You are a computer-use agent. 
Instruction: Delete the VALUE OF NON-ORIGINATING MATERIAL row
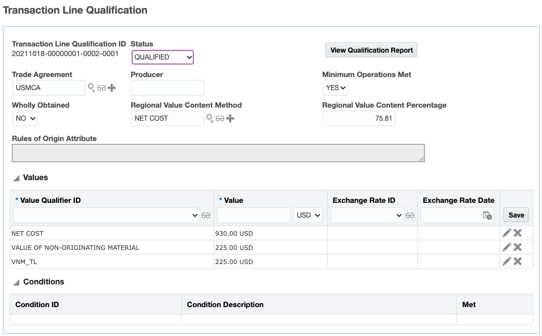click(518, 247)
